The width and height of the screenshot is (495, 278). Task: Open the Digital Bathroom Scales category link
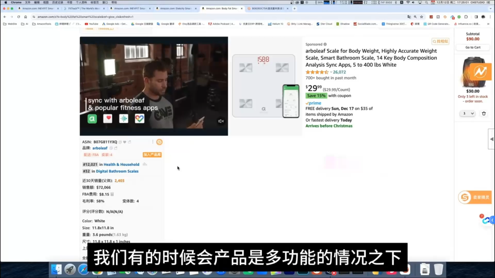117,171
